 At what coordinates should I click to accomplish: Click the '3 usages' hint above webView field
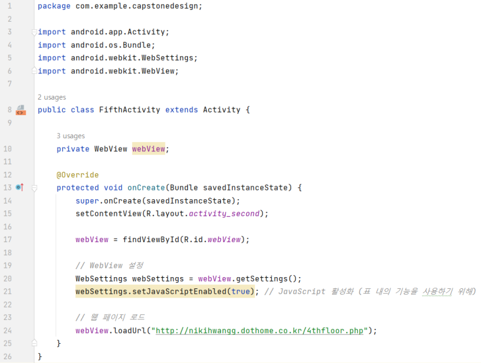[70, 136]
